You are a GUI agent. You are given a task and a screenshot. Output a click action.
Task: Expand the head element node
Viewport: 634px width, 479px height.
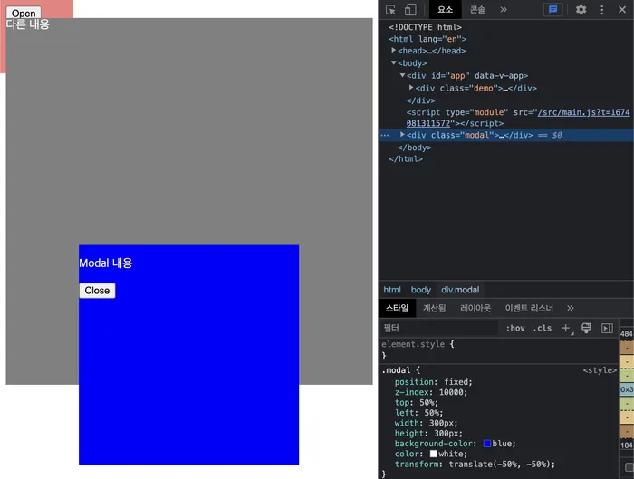click(393, 51)
